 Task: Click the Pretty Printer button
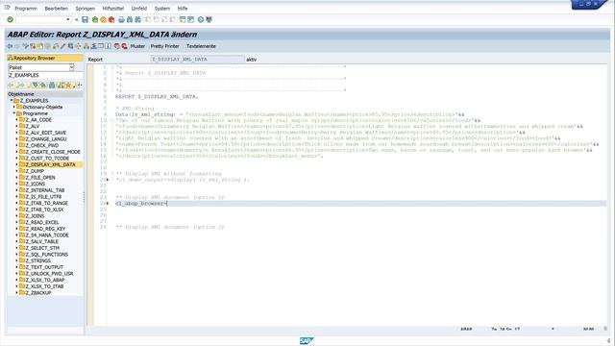(x=164, y=46)
